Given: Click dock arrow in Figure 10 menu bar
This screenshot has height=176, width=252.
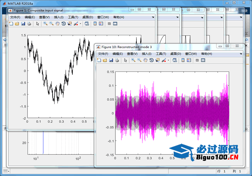Looking at the screenshot, I should coord(241,54).
